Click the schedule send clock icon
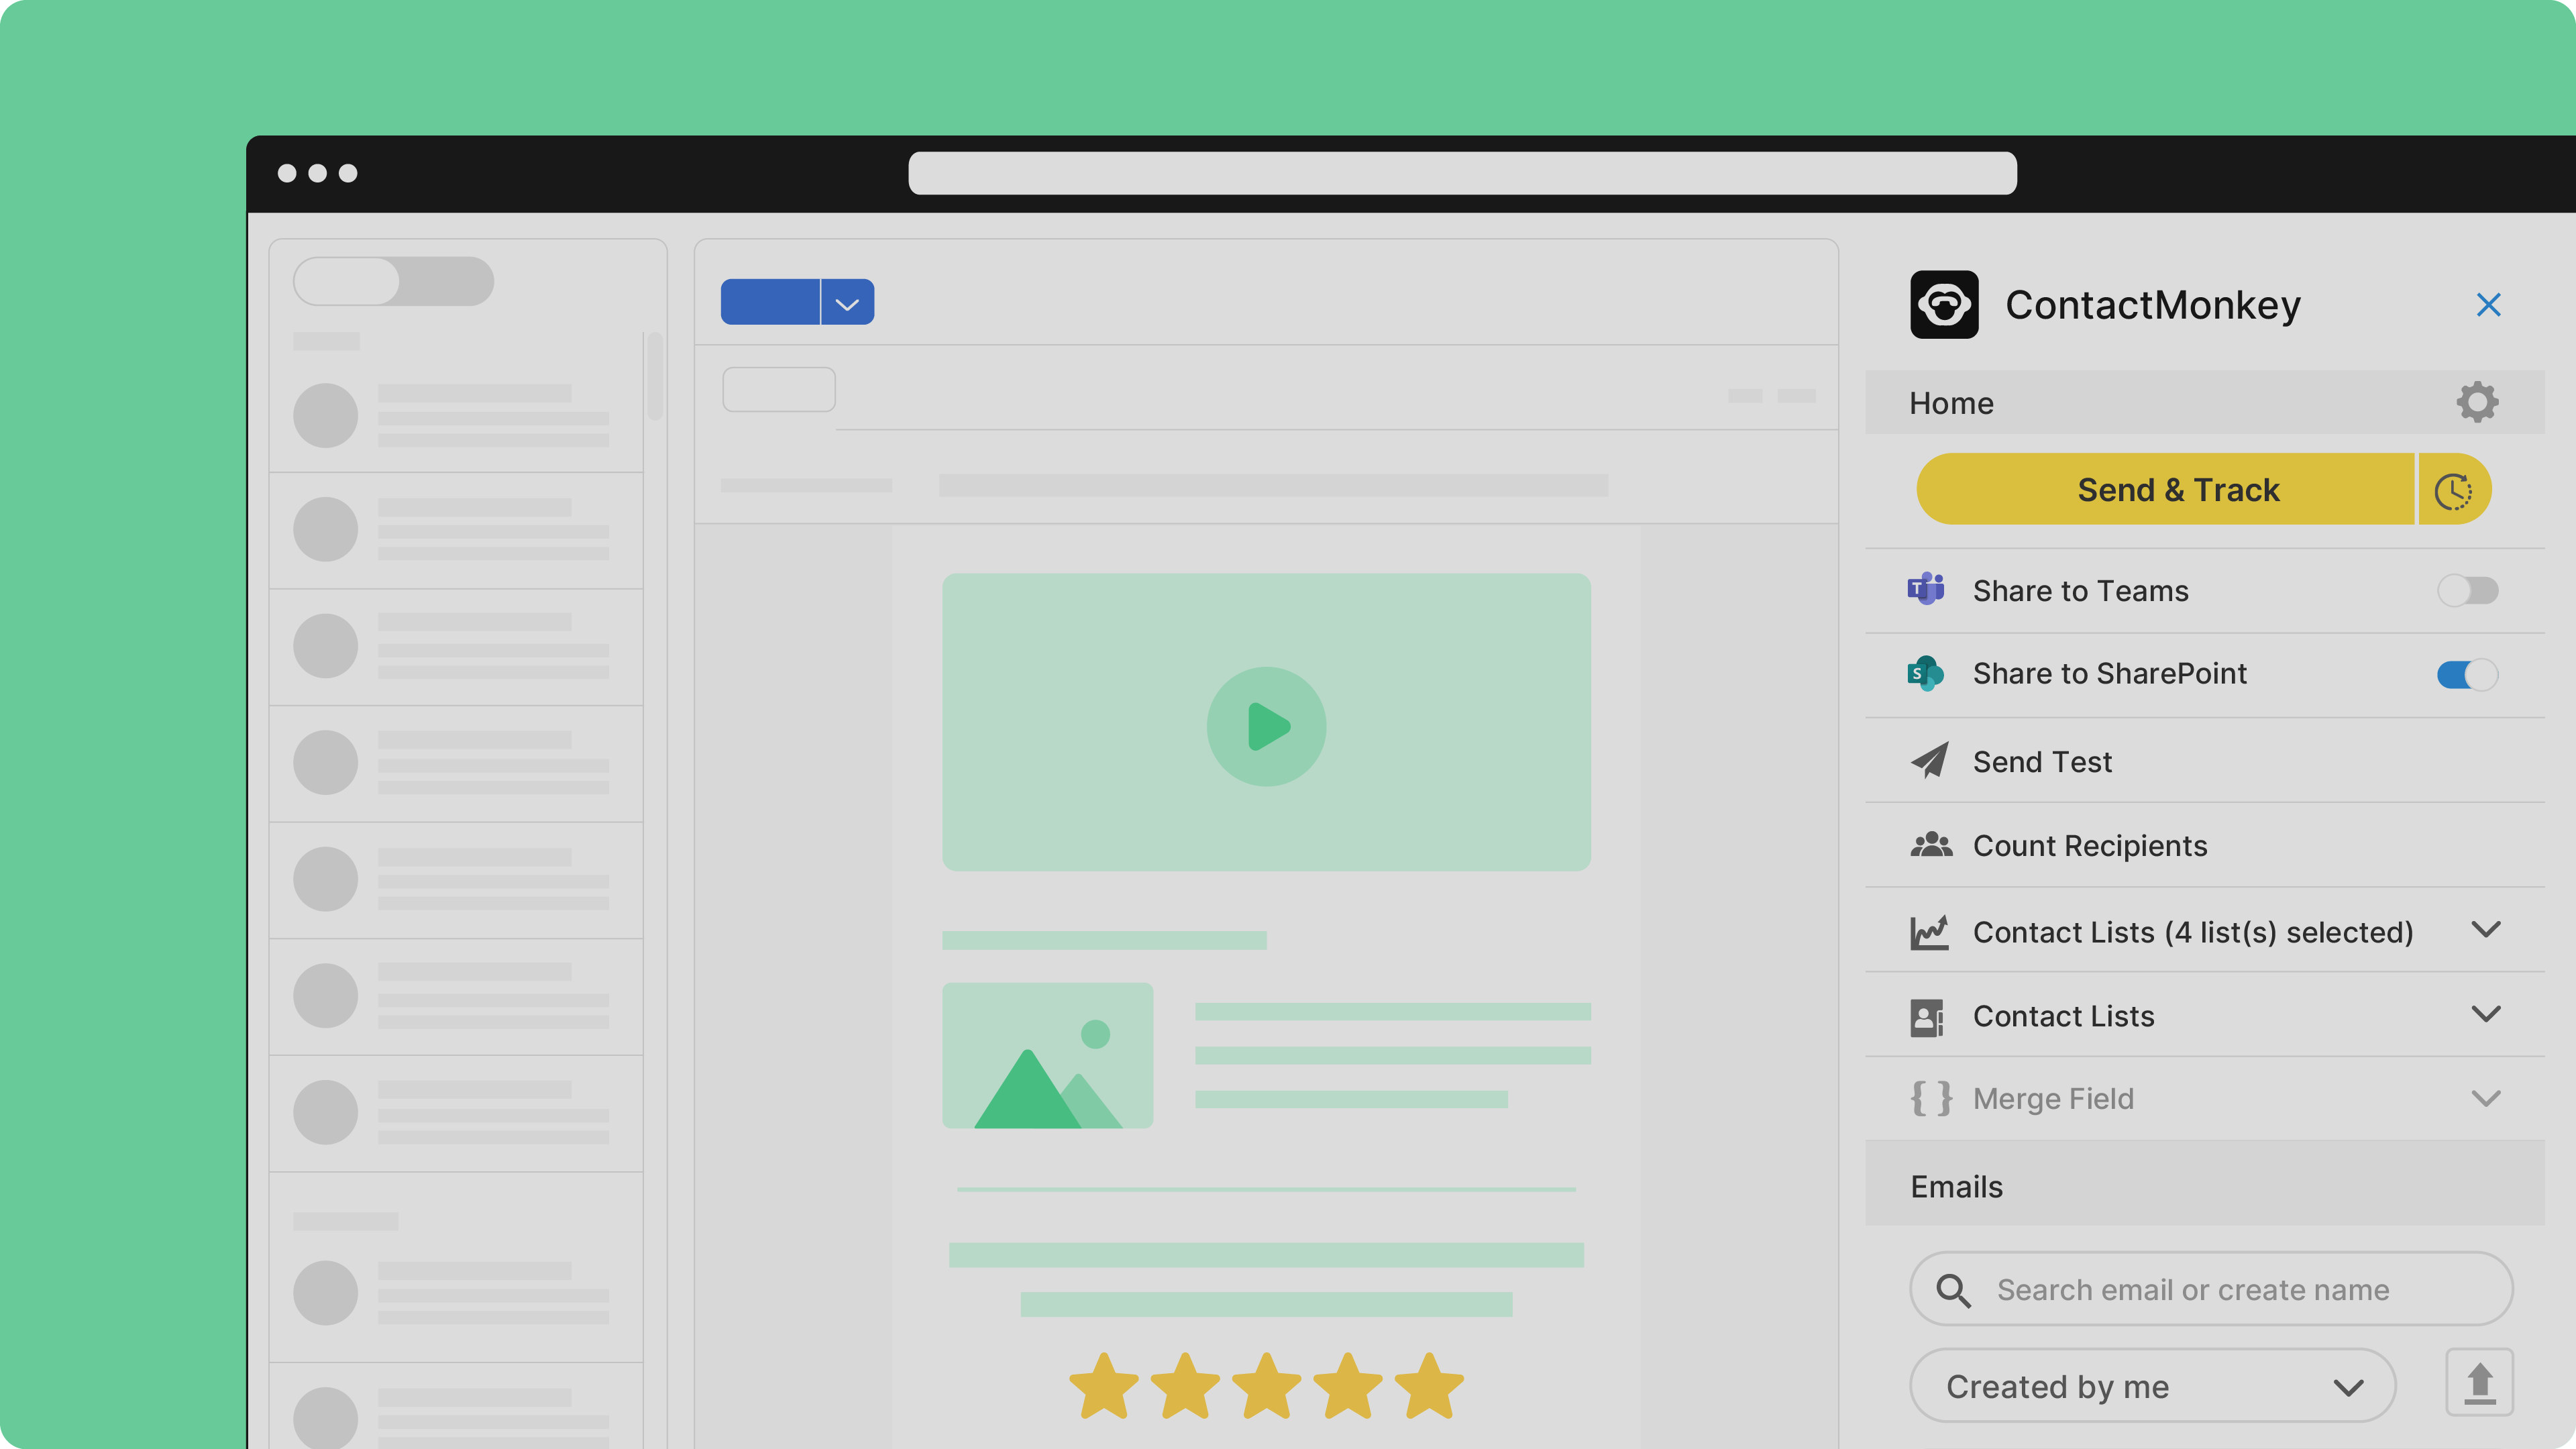 2454,490
